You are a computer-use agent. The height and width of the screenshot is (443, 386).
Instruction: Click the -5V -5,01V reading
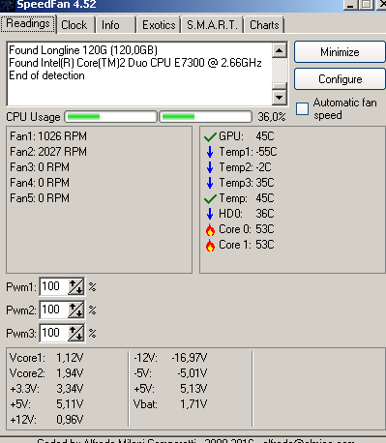point(170,373)
